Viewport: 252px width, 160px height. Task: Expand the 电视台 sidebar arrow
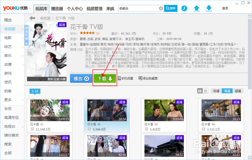(x=23, y=126)
